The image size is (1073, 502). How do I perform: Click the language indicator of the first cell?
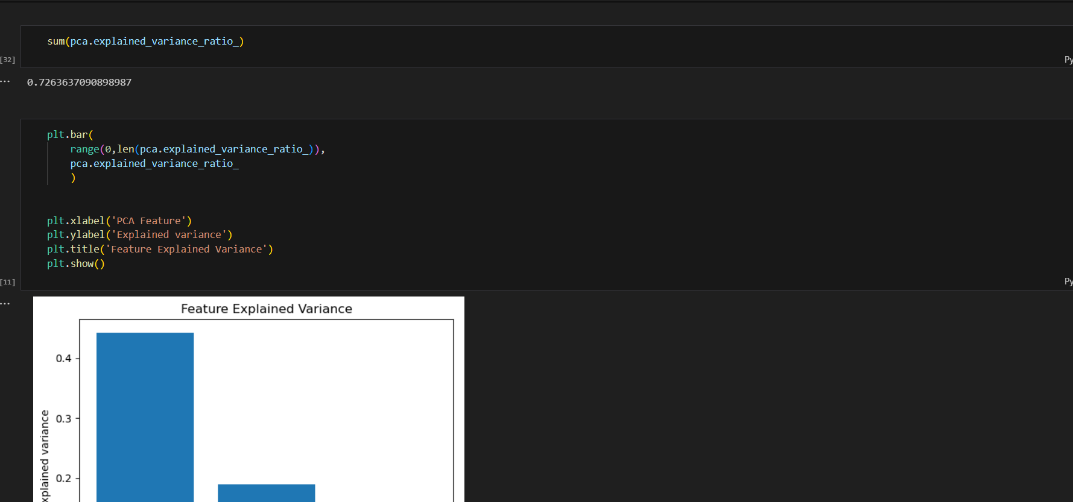1068,60
